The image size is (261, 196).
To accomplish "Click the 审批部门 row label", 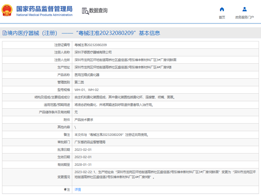I will click(64, 142).
